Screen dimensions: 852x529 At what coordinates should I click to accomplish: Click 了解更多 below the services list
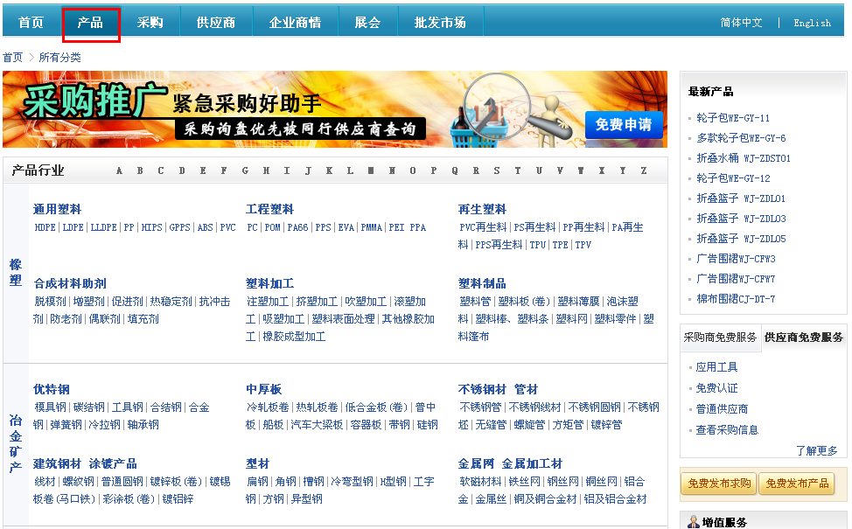[818, 449]
